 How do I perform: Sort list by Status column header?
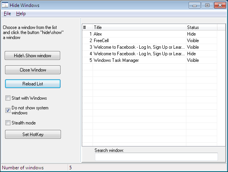point(201,27)
